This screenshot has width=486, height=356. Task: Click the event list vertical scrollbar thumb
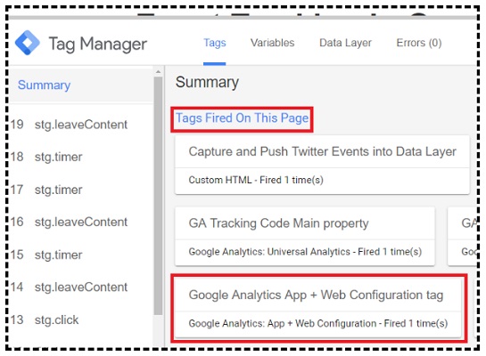(x=158, y=196)
